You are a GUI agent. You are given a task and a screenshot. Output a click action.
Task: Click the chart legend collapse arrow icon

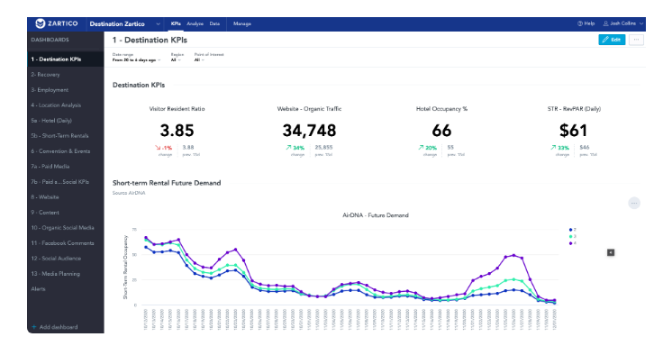[611, 252]
